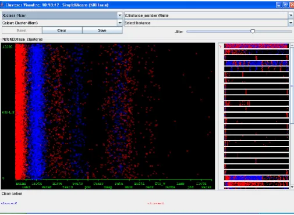The height and width of the screenshot is (215, 294).
Task: Click the attribute panel scrollbar thumb
Action: pyautogui.click(x=292, y=85)
